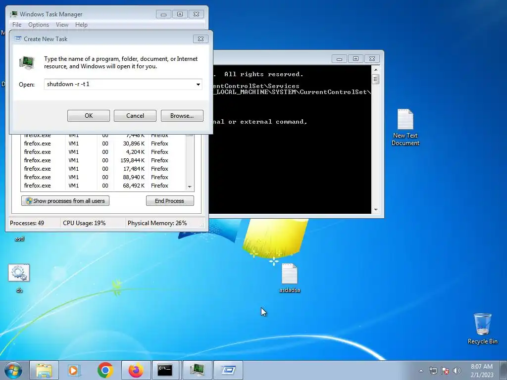Open Task Manager View menu
507x380 pixels.
(x=62, y=25)
